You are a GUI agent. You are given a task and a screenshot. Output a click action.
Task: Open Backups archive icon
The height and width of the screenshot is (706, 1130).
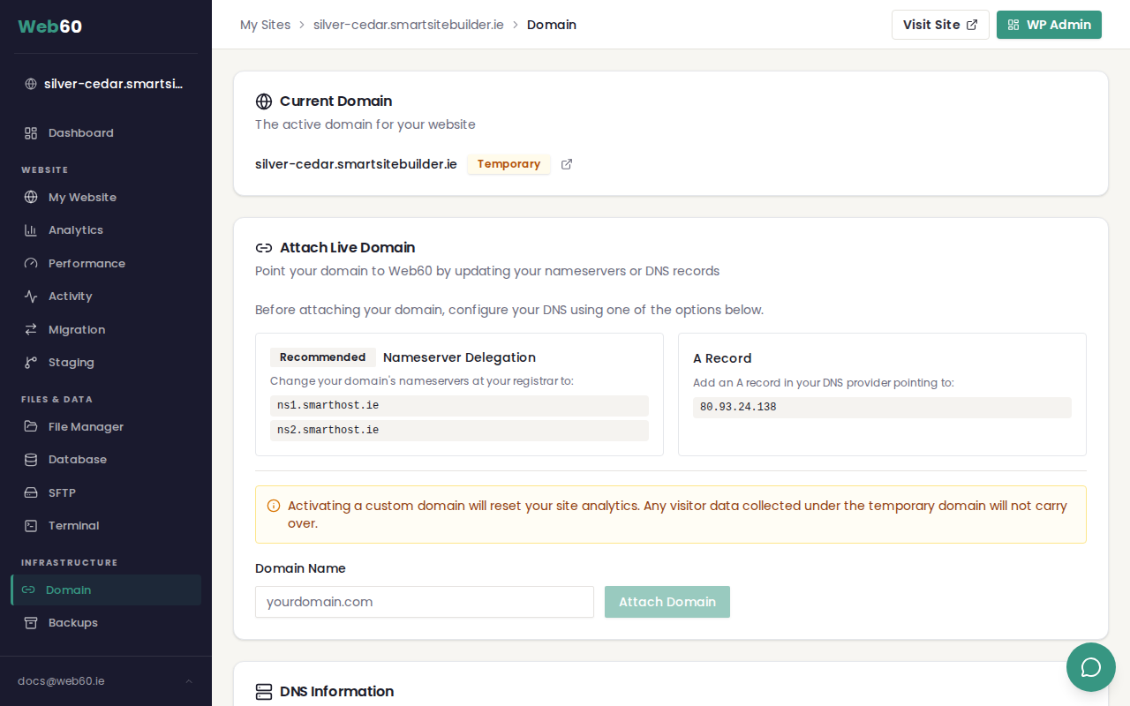tap(31, 623)
